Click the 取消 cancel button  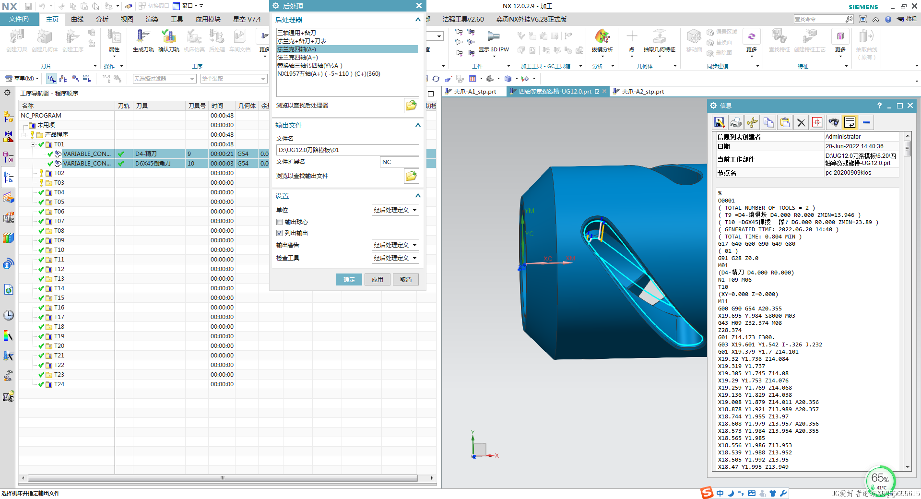pos(406,280)
